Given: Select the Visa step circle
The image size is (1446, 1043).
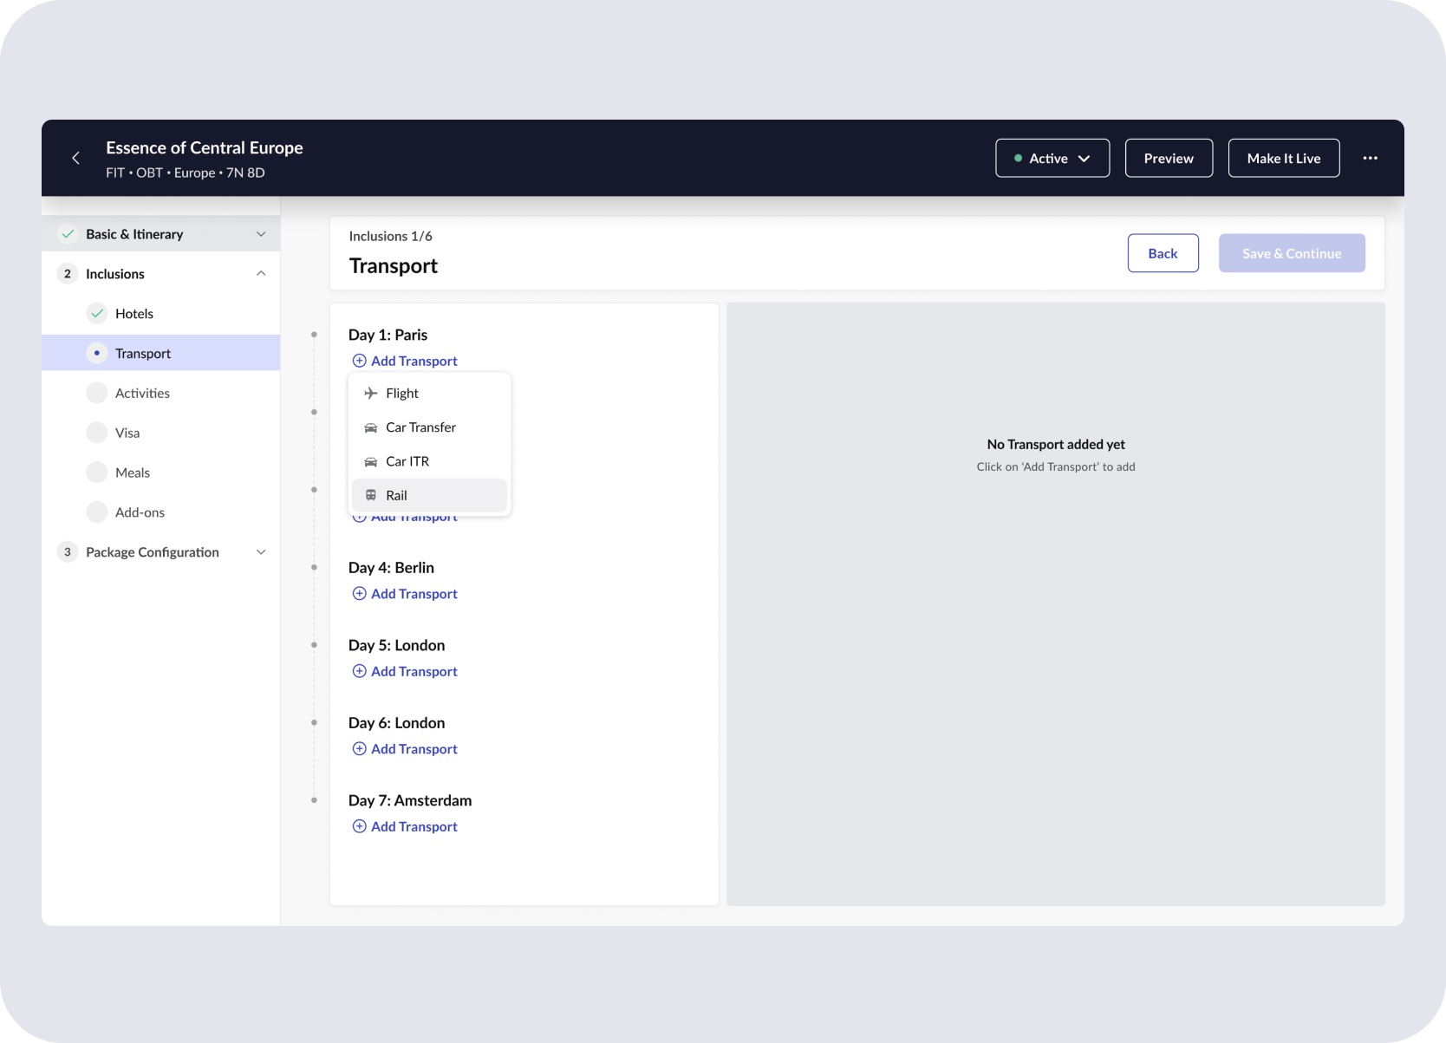Looking at the screenshot, I should 97,433.
